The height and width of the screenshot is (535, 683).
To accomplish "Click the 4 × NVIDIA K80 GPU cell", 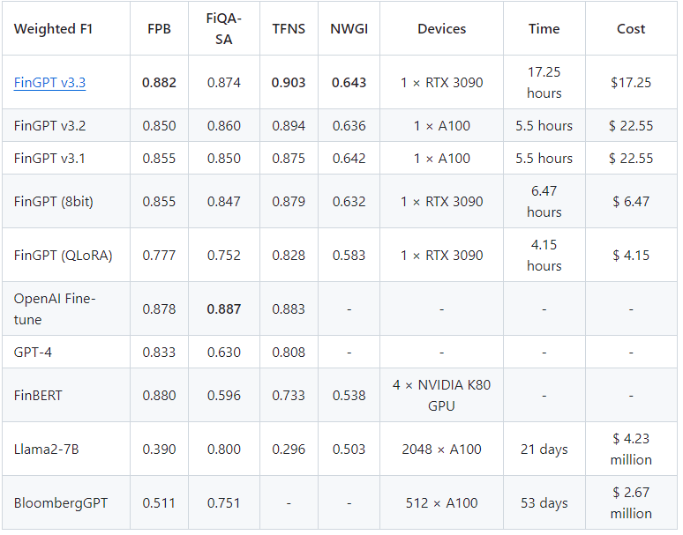I will tap(442, 396).
